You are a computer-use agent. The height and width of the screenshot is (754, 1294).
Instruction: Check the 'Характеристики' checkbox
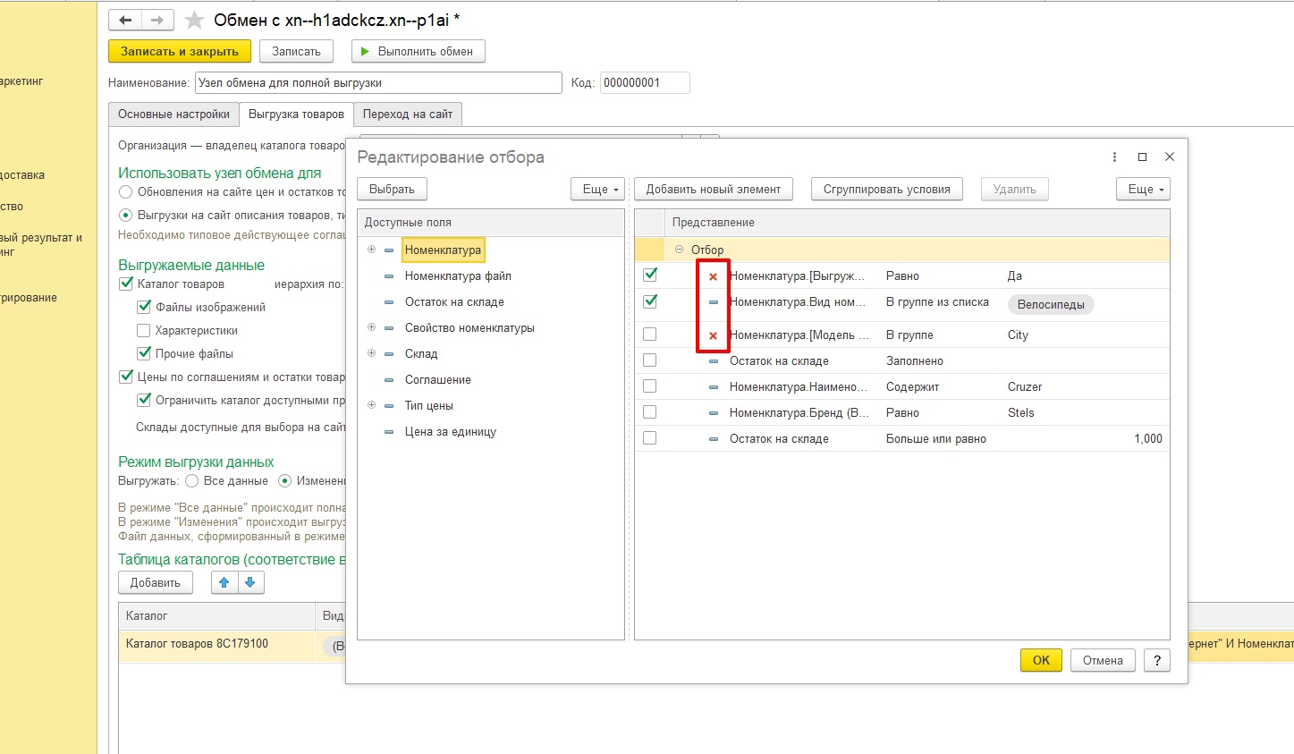(144, 330)
